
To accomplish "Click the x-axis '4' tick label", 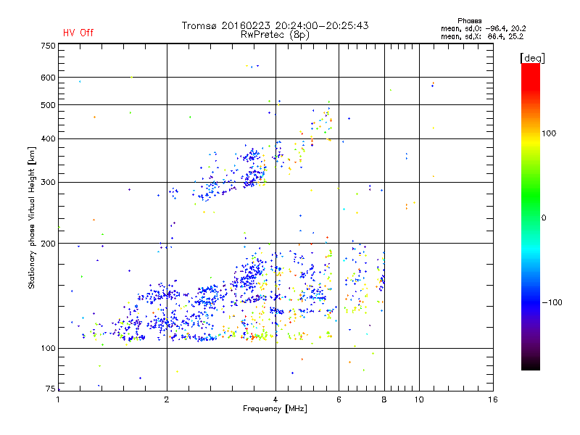I will pyautogui.click(x=275, y=399).
